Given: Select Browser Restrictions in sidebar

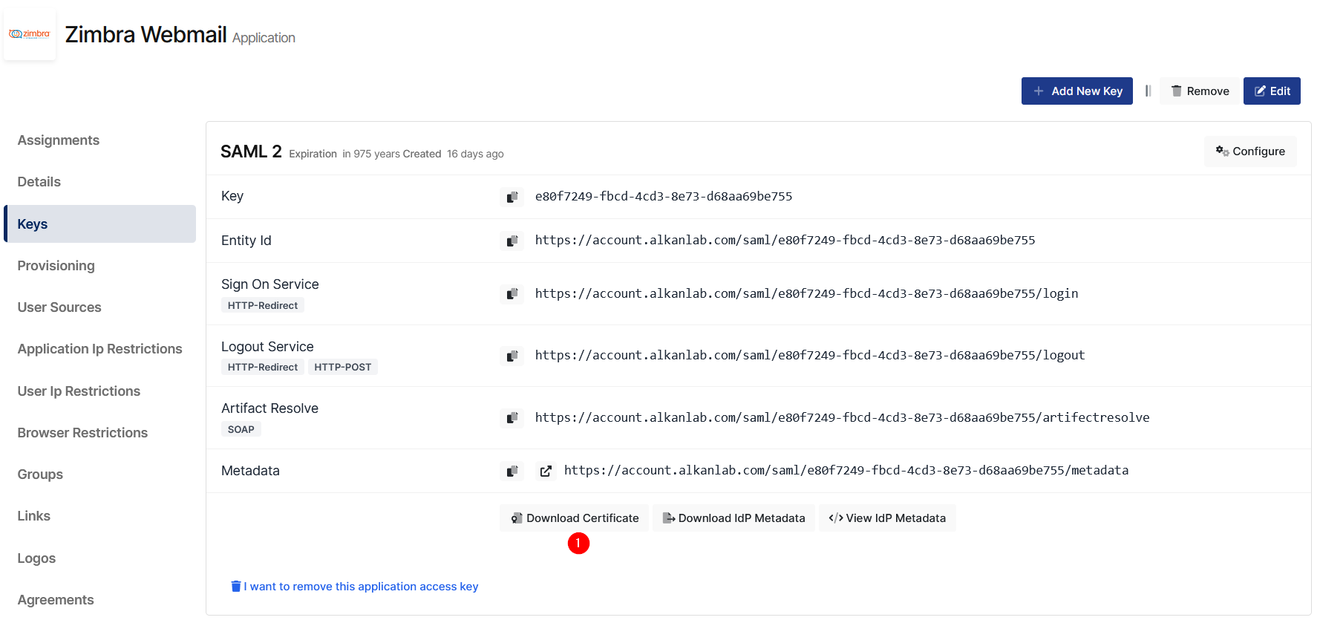Looking at the screenshot, I should 82,433.
